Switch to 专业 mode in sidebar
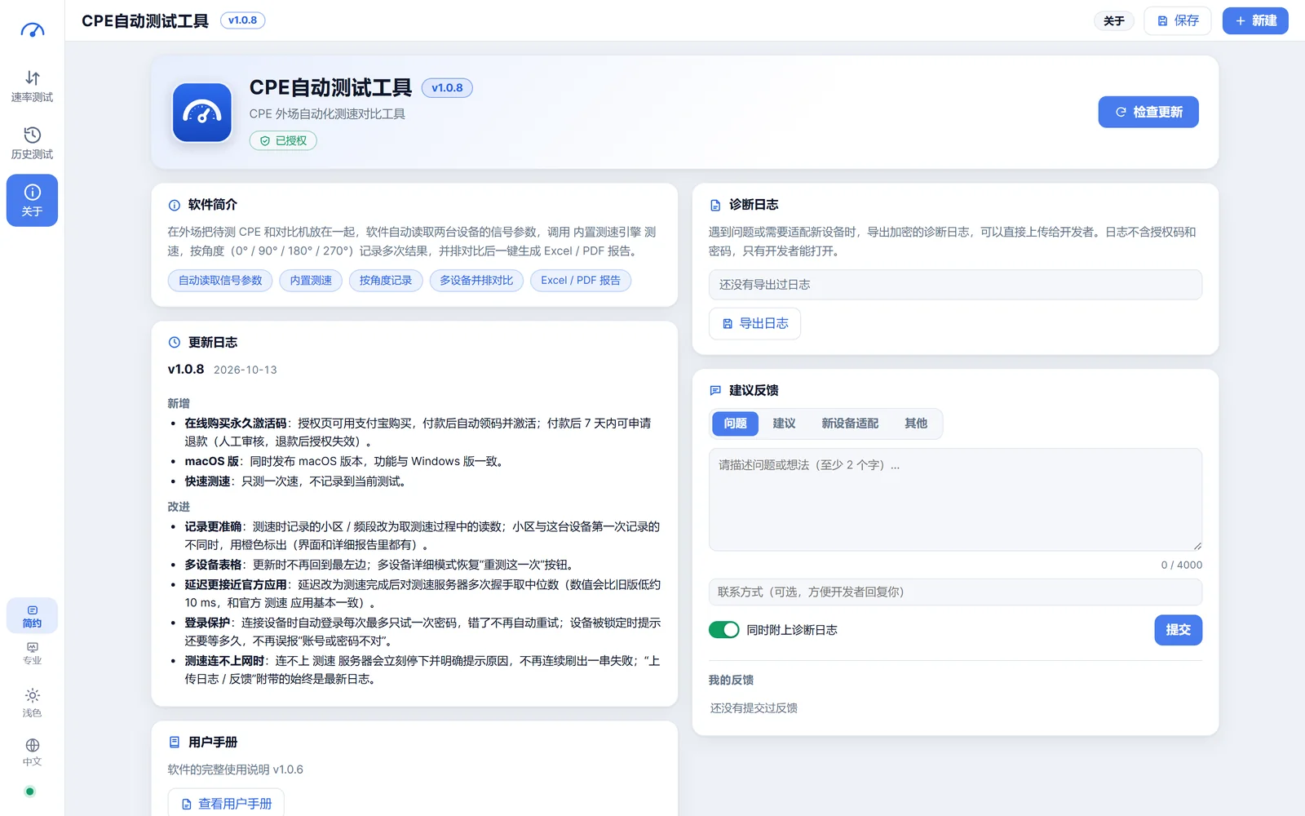Screen dimensions: 1305x816 coord(32,654)
